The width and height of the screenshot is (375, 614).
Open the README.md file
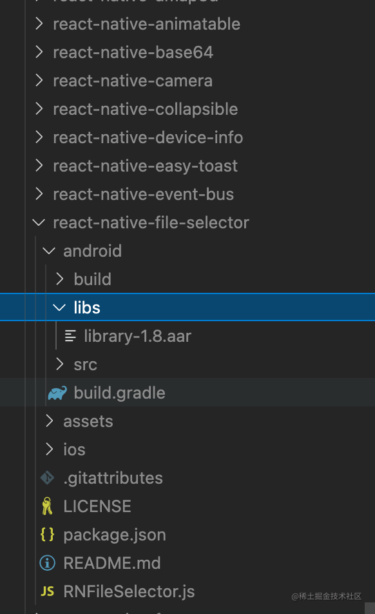(x=112, y=562)
